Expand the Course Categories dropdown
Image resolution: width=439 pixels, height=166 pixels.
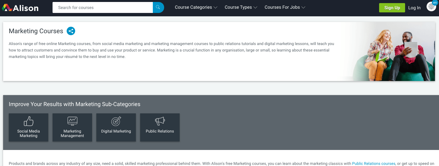coord(196,8)
